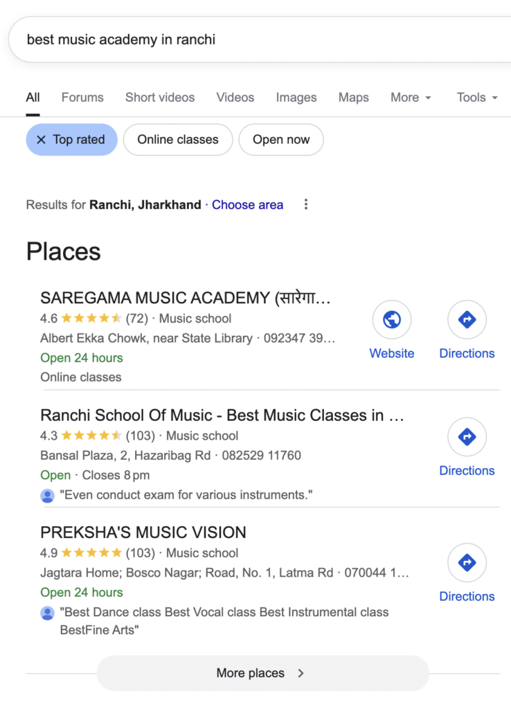511x709 pixels.
Task: Click the globe Website icon for Saregama
Action: click(x=391, y=319)
